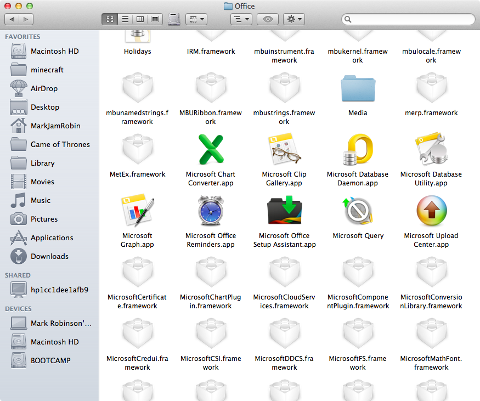Image resolution: width=480 pixels, height=401 pixels.
Task: Click the mbulocale.framework label
Action: (x=431, y=56)
